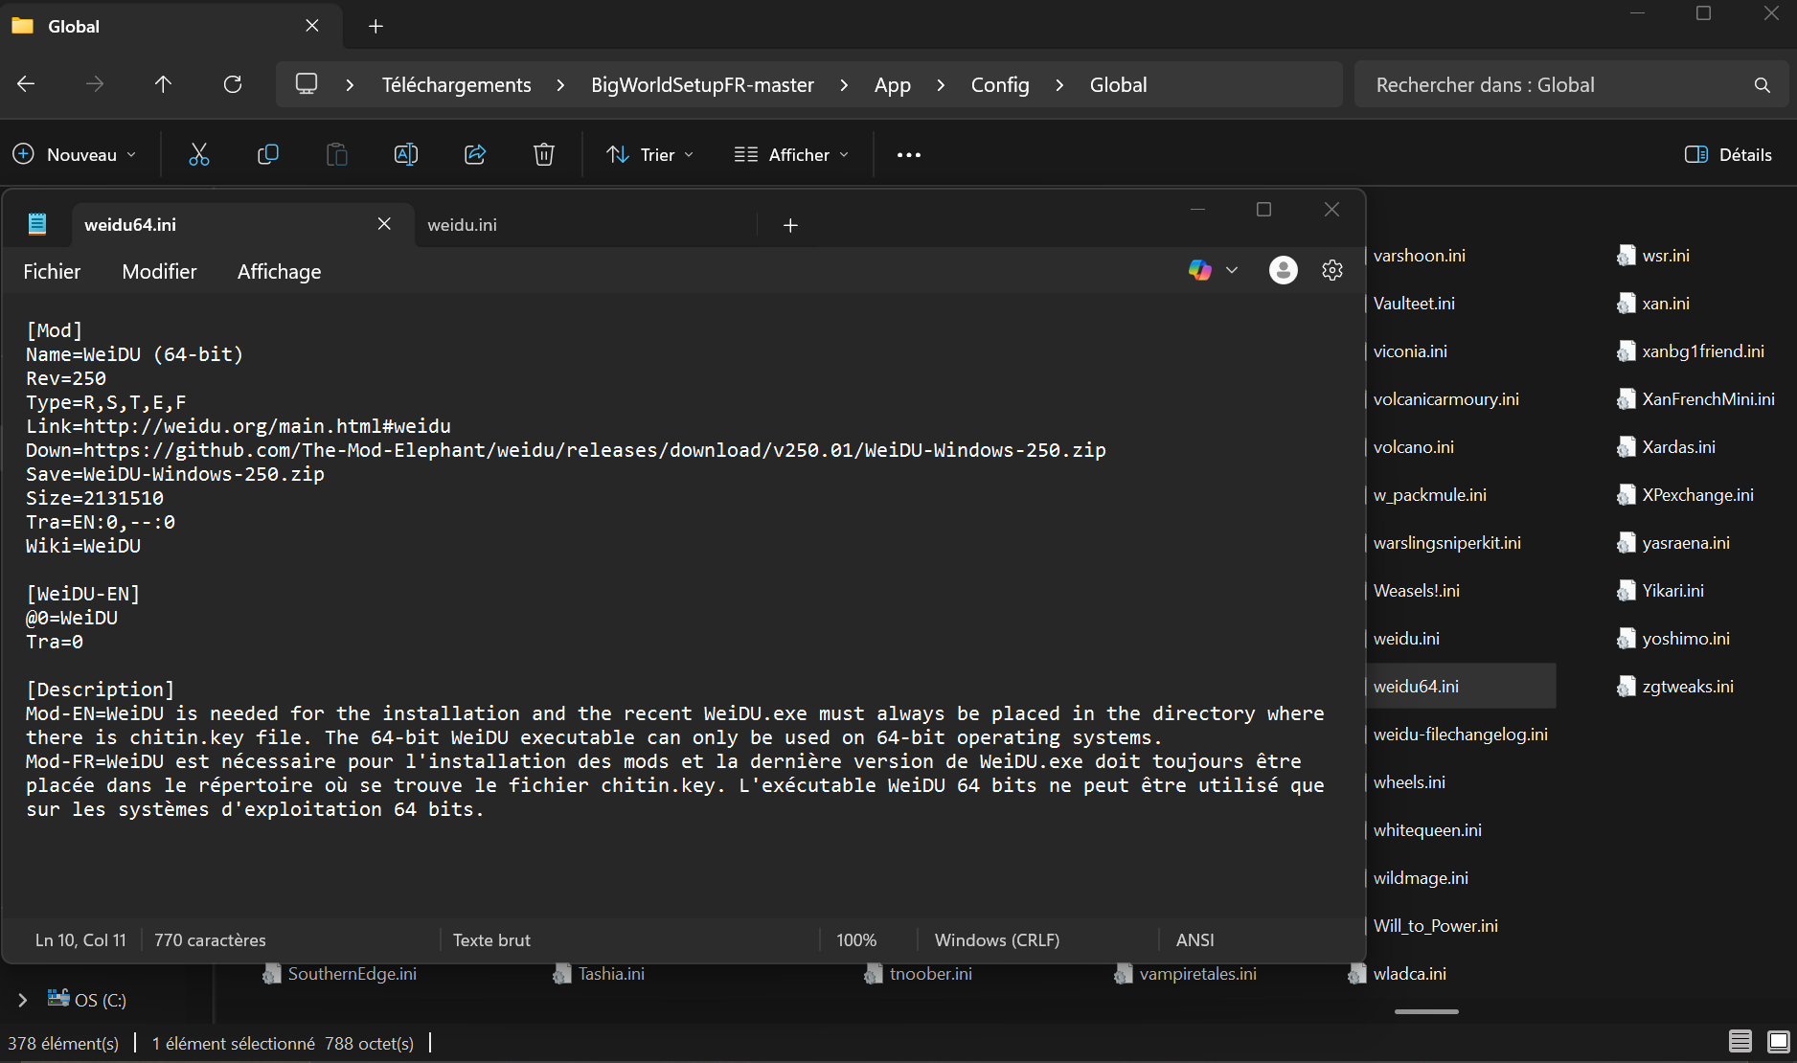Select the weidu-filechangelog.ini file
The image size is (1797, 1063).
pyautogui.click(x=1460, y=735)
